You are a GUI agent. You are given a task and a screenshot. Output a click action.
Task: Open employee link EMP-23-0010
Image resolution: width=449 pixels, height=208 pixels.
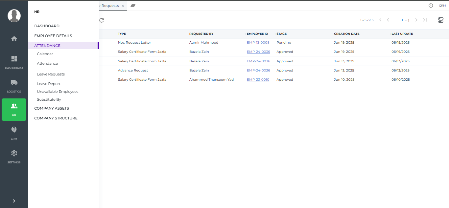[x=258, y=80]
